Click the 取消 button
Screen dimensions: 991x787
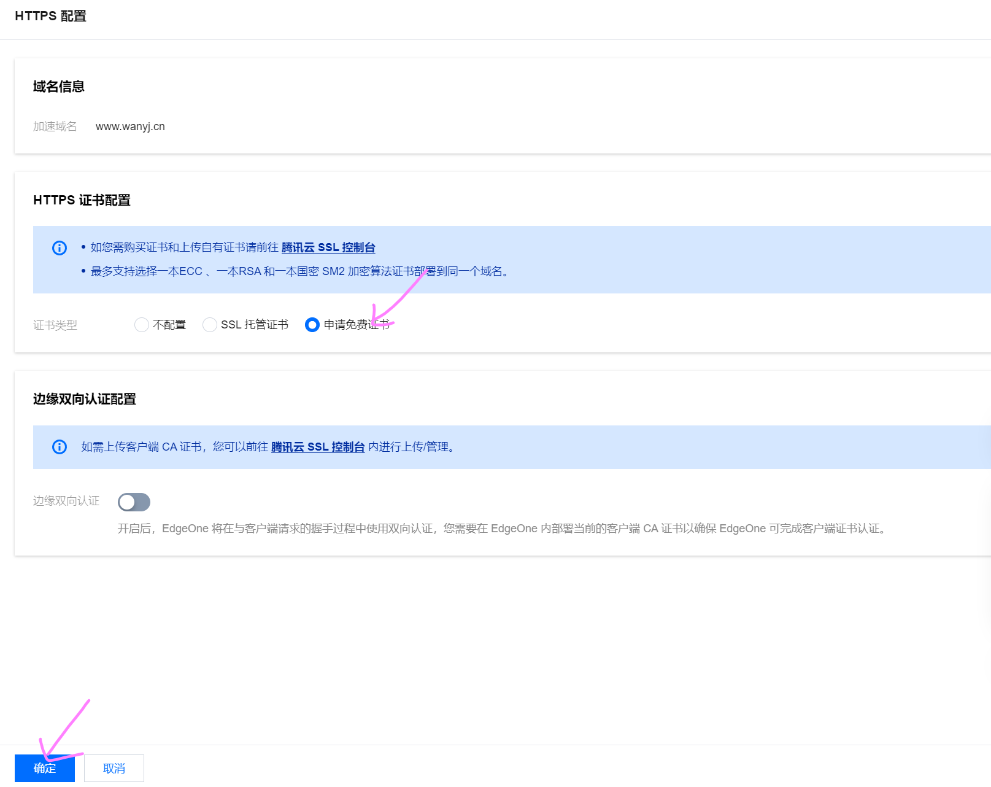pos(114,768)
